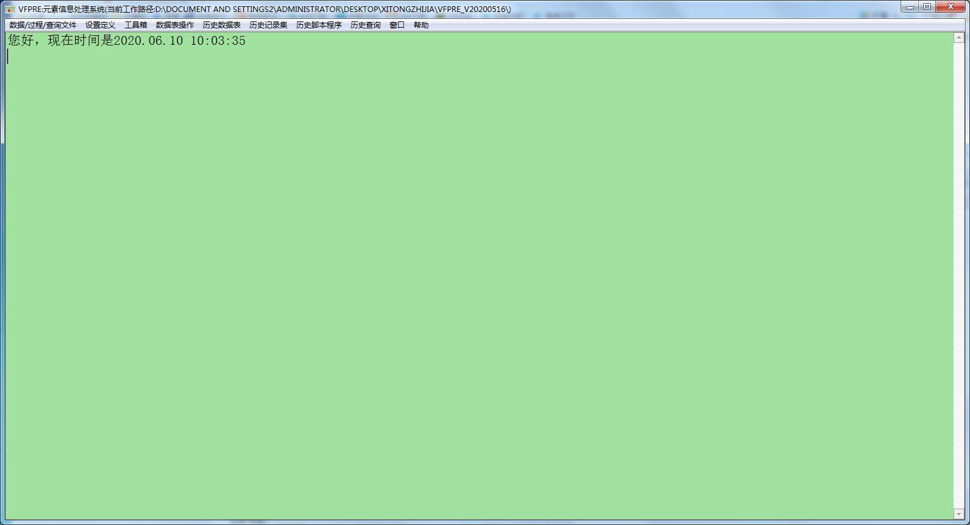Click the scroll down arrow
The height and width of the screenshot is (525, 970).
tap(959, 514)
